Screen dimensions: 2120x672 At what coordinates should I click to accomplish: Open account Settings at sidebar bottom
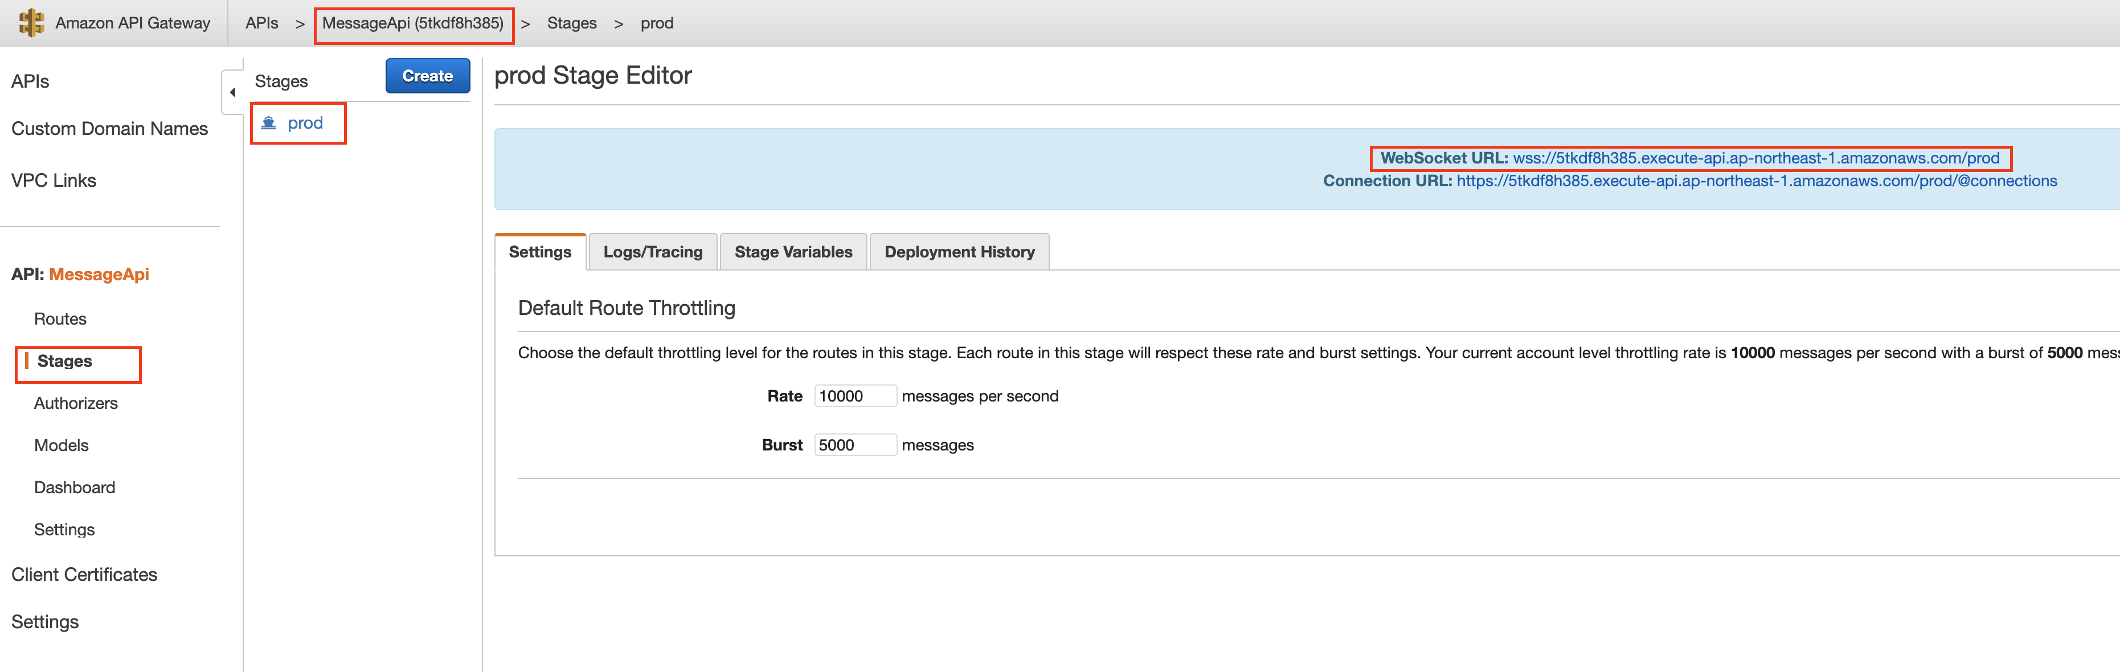(x=45, y=622)
